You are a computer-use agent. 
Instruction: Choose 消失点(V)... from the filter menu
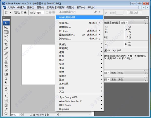point(80,39)
